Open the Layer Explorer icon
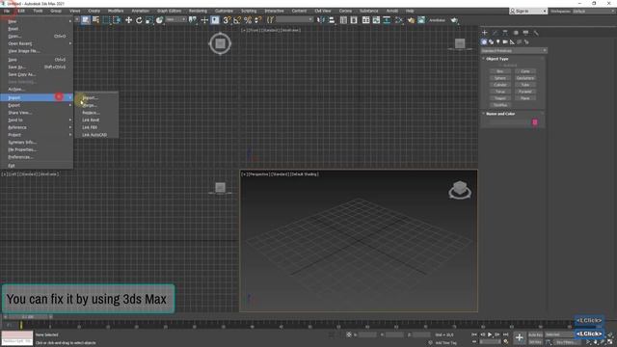 point(354,20)
